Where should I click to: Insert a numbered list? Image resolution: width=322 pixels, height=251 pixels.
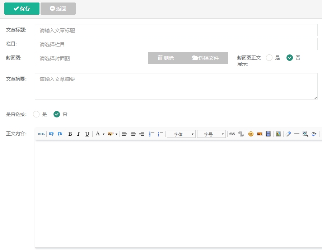pyautogui.click(x=152, y=134)
